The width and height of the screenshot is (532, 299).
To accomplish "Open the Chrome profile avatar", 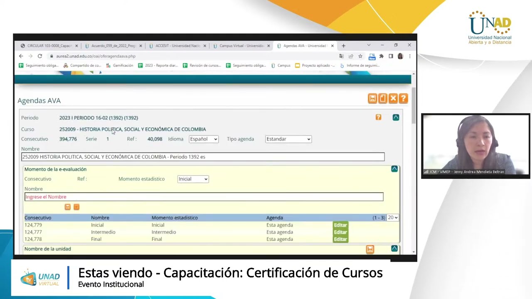I will coord(400,56).
